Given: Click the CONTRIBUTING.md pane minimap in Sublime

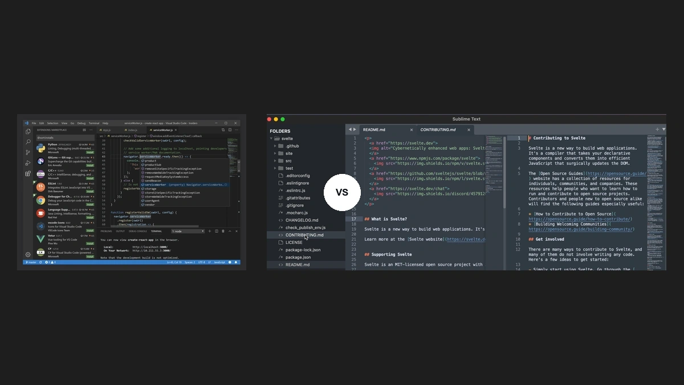Looking at the screenshot, I should coord(654,203).
